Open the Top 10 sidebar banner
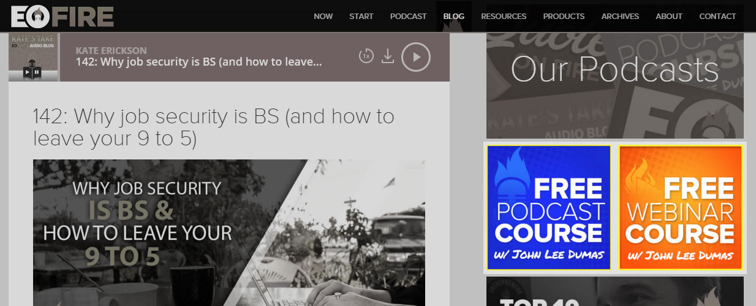 pos(615,291)
